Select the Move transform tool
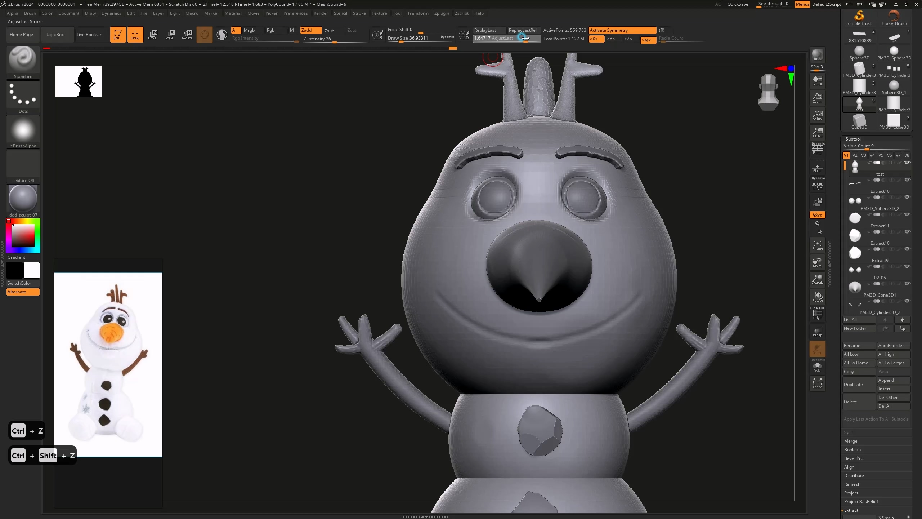The height and width of the screenshot is (519, 922). coord(152,34)
